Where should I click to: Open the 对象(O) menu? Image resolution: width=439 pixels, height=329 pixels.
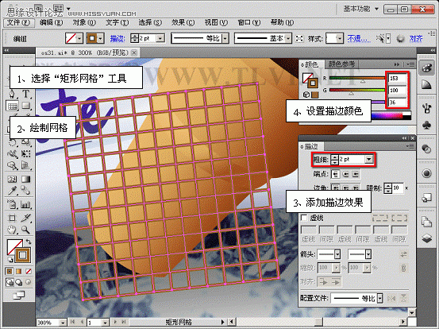tap(84, 22)
